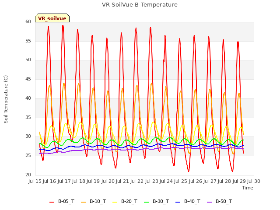
Task: Toggle the B-50_T legend entry
Action: pos(219,202)
